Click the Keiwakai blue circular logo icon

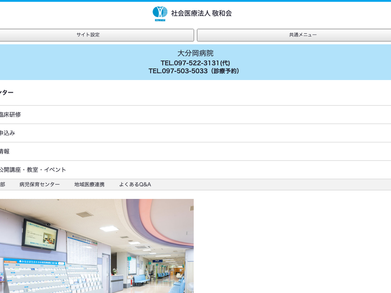pyautogui.click(x=160, y=12)
